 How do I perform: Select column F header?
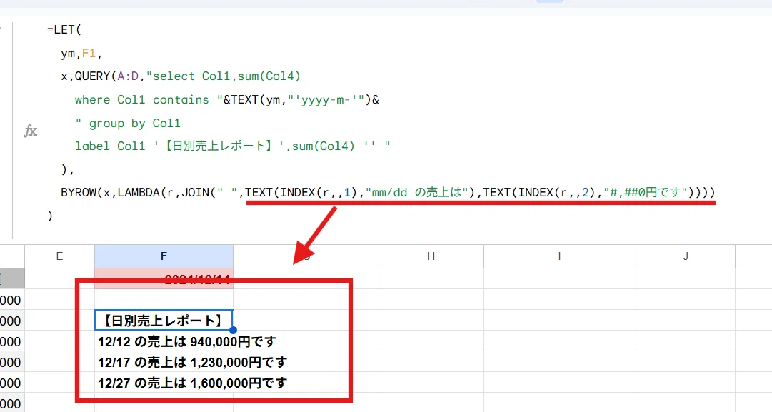[164, 256]
